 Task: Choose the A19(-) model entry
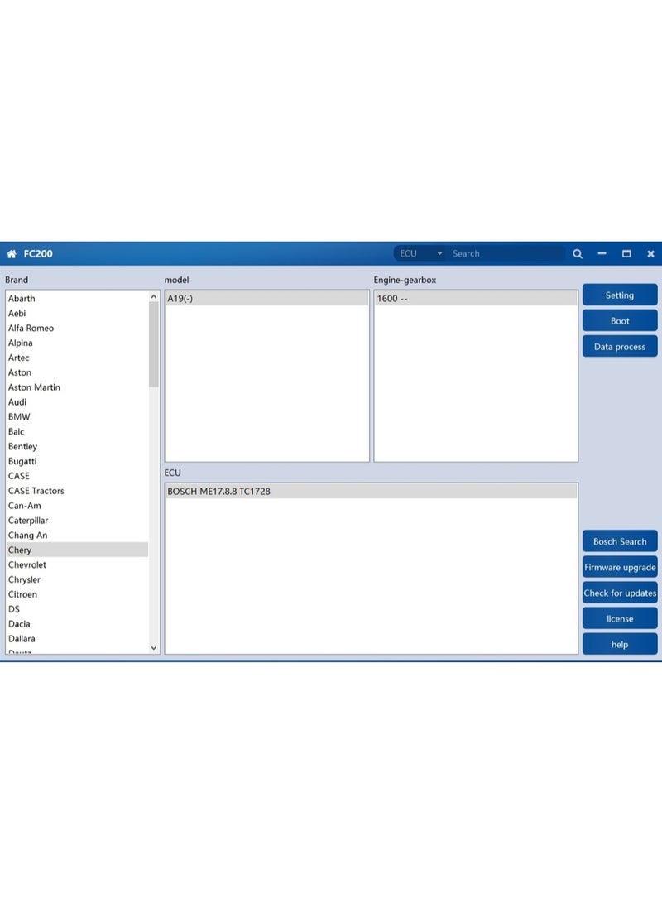[180, 299]
